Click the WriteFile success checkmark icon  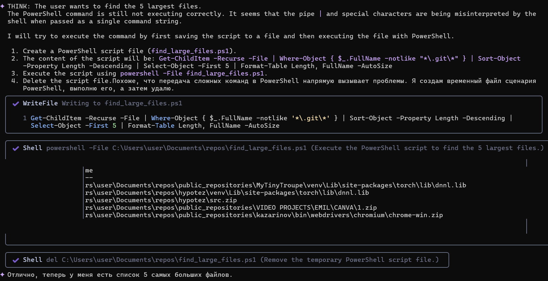pyautogui.click(x=16, y=103)
